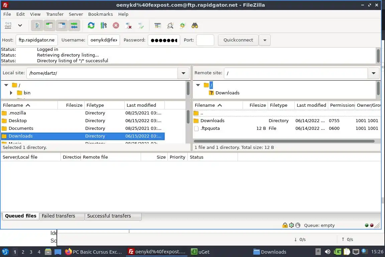Expand the bin folder node
Image resolution: width=385 pixels, height=257 pixels.
point(11,93)
